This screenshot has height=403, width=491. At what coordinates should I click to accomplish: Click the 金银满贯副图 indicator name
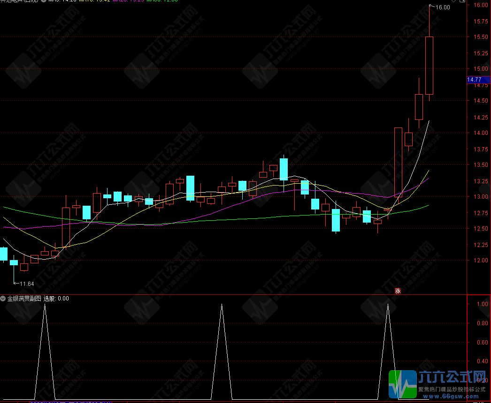click(x=24, y=299)
